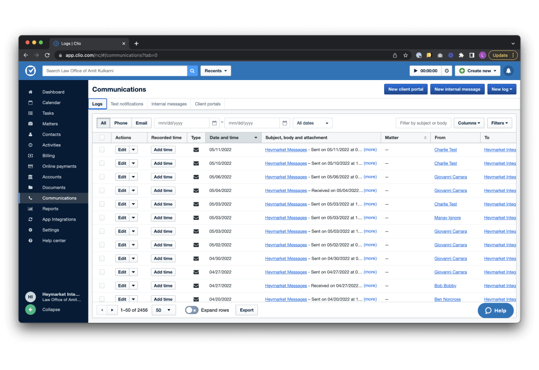539x370 pixels.
Task: Open the Manav Ignore contact link
Action: click(447, 218)
